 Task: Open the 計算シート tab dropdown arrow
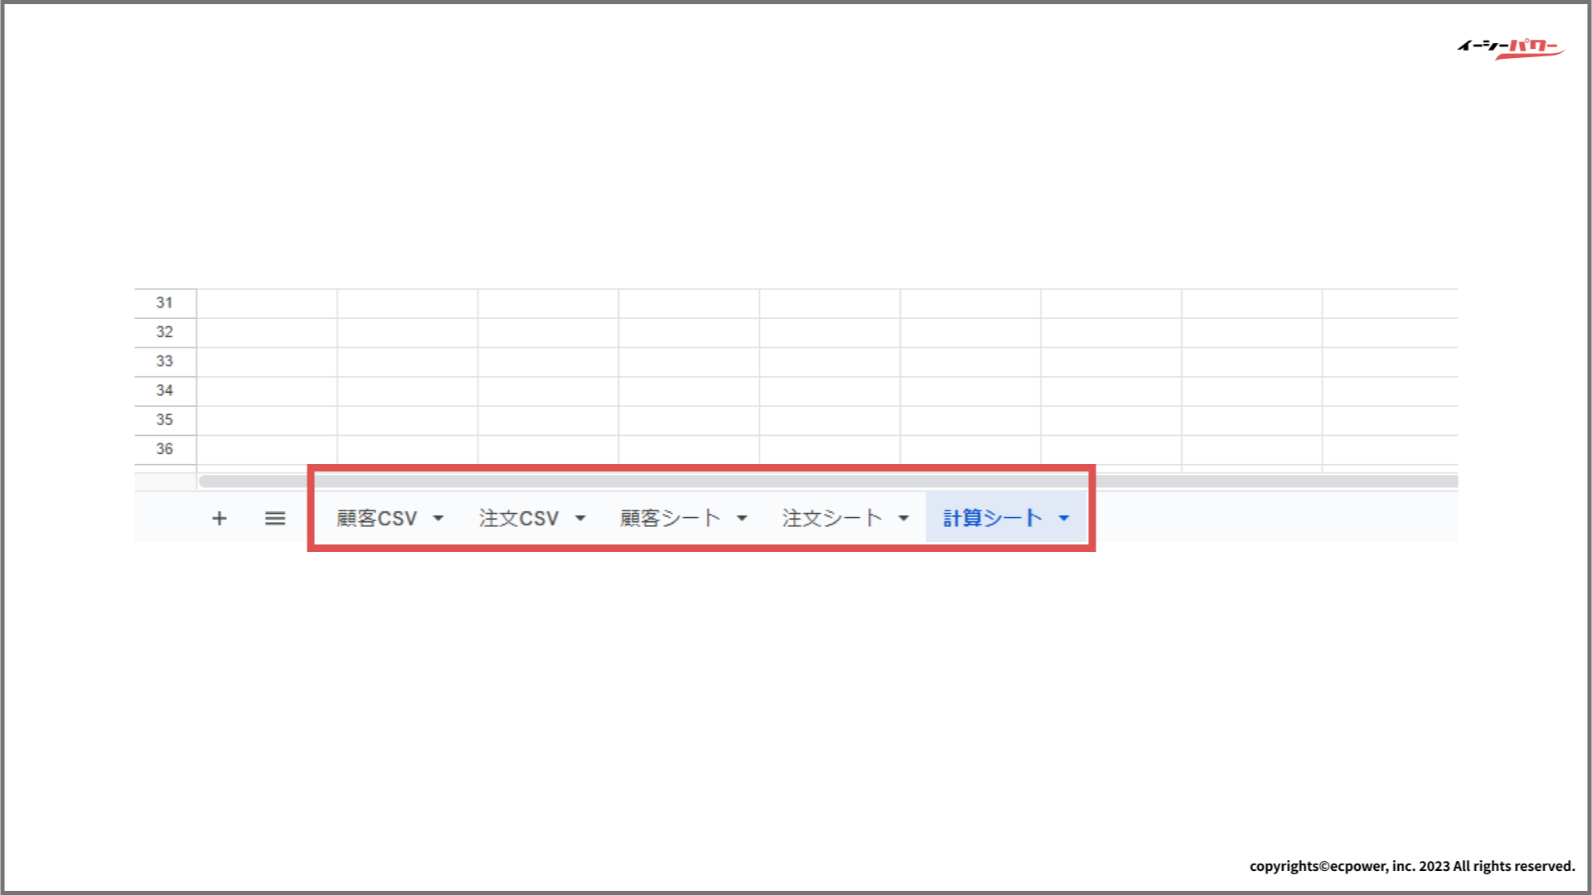pyautogui.click(x=1064, y=519)
